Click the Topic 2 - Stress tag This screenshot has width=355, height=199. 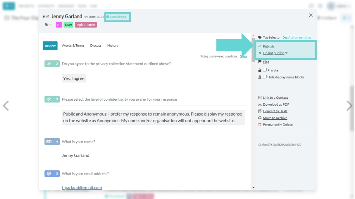(x=86, y=25)
